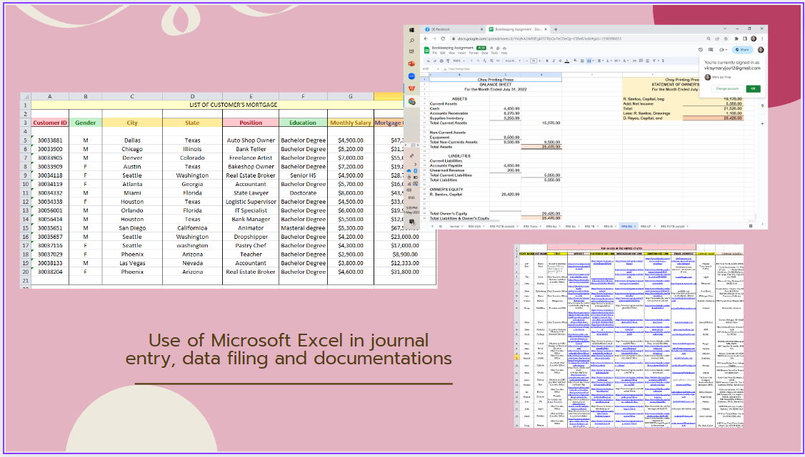The height and width of the screenshot is (457, 805).
Task: Select the 'Dallas' cell in Excel sheet
Action: 132,140
